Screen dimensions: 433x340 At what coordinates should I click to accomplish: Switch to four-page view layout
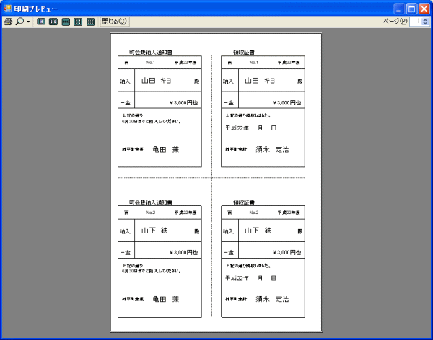(x=78, y=22)
